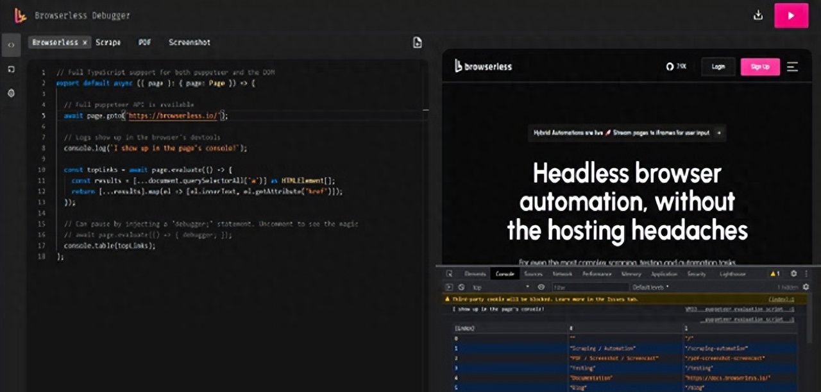Expand the Top frame context dropdown
This screenshot has height=392, width=821.
(x=478, y=287)
